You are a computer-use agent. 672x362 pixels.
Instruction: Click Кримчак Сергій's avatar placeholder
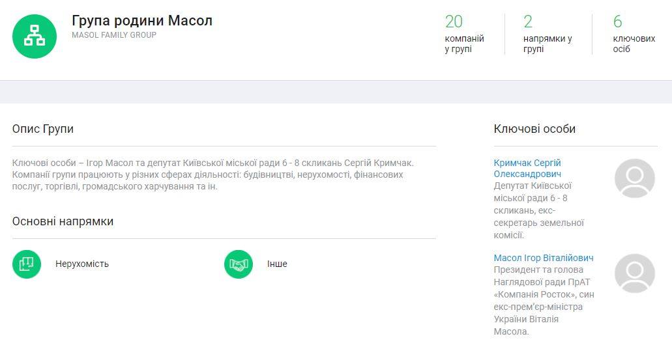point(634,178)
